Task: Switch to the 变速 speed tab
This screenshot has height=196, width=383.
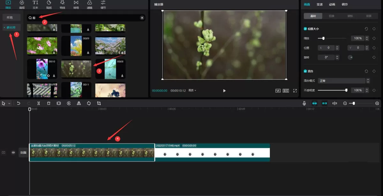Action: [x=319, y=4]
